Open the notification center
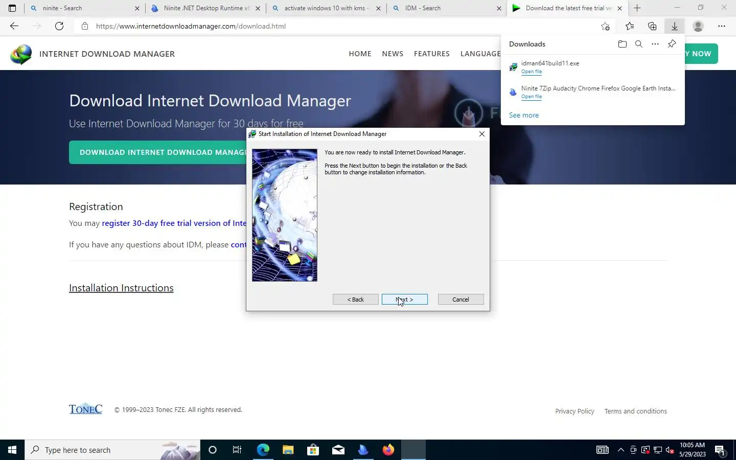 coord(720,450)
